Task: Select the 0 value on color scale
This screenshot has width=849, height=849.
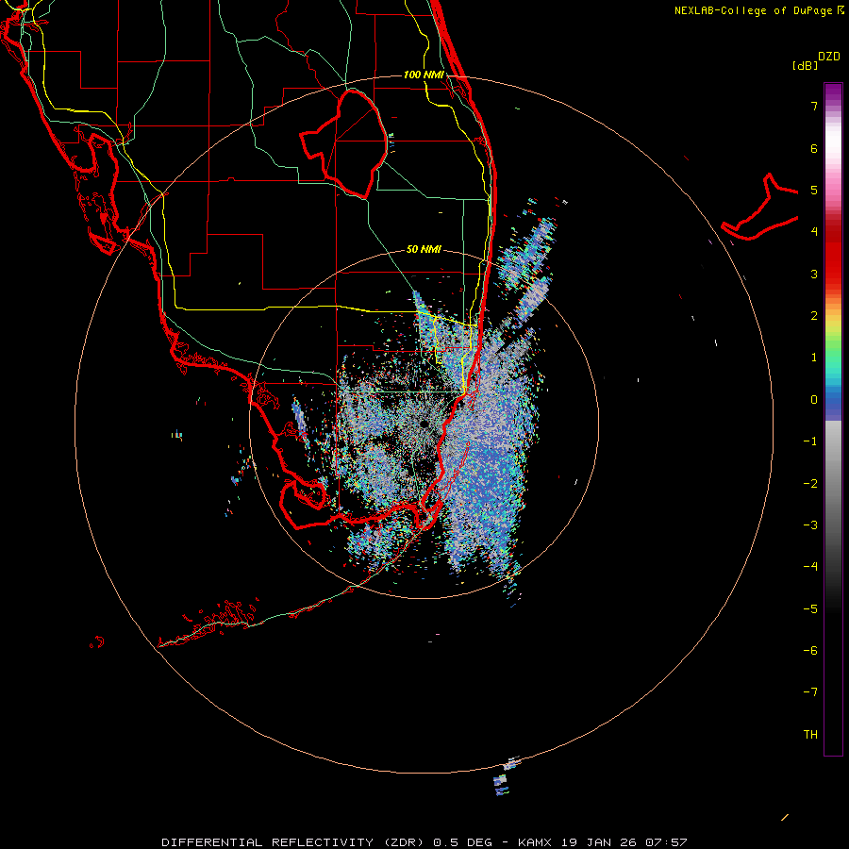Action: (814, 400)
